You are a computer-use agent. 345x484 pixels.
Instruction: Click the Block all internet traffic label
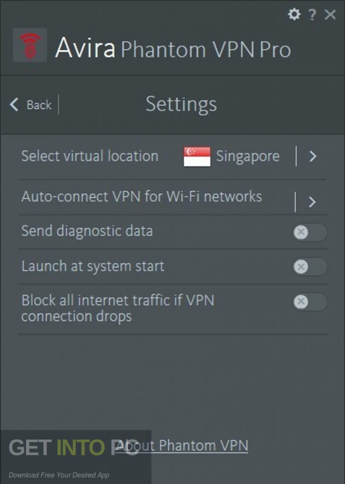118,308
